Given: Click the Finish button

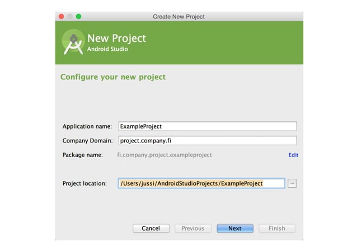Looking at the screenshot, I should pos(277,229).
